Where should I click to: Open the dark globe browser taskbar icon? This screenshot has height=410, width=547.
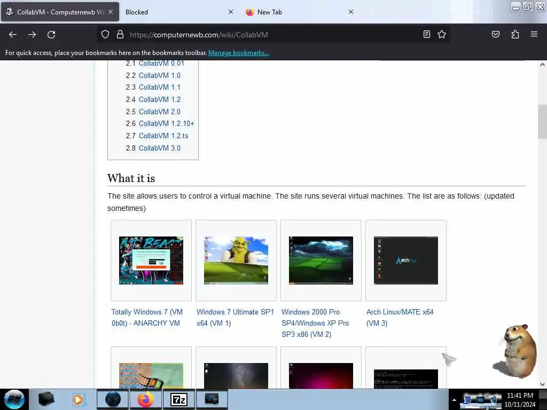113,399
